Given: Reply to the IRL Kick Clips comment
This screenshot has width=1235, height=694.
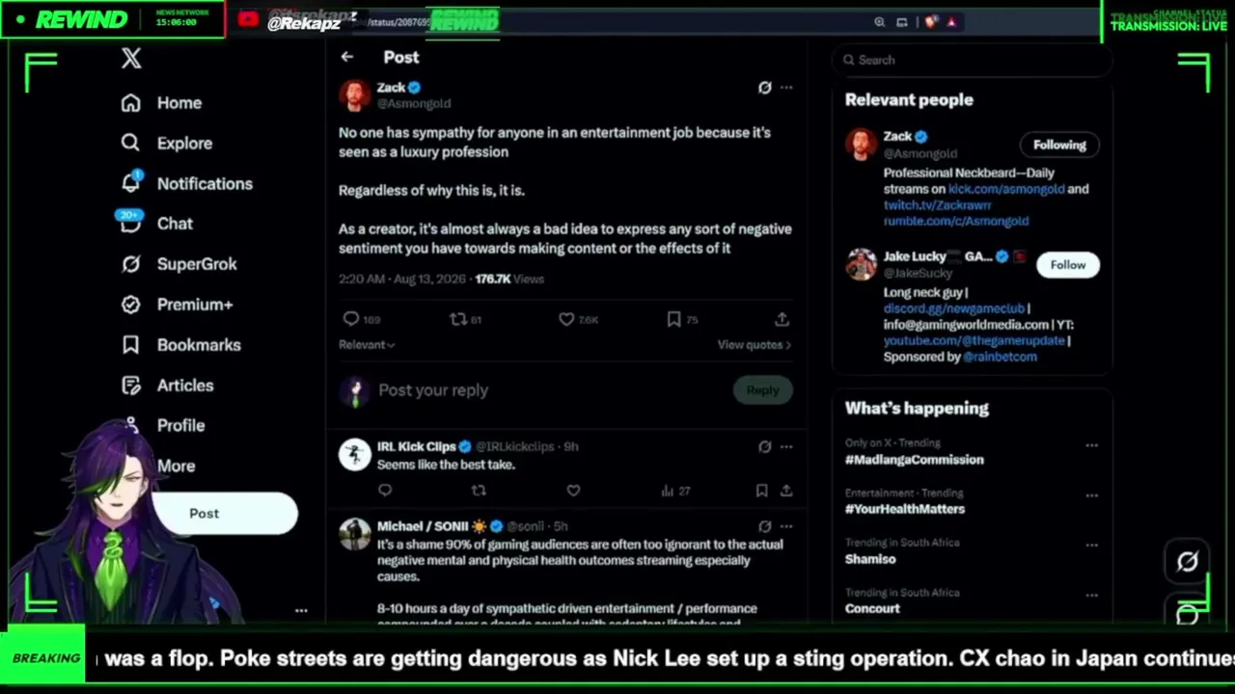Looking at the screenshot, I should click(x=385, y=491).
